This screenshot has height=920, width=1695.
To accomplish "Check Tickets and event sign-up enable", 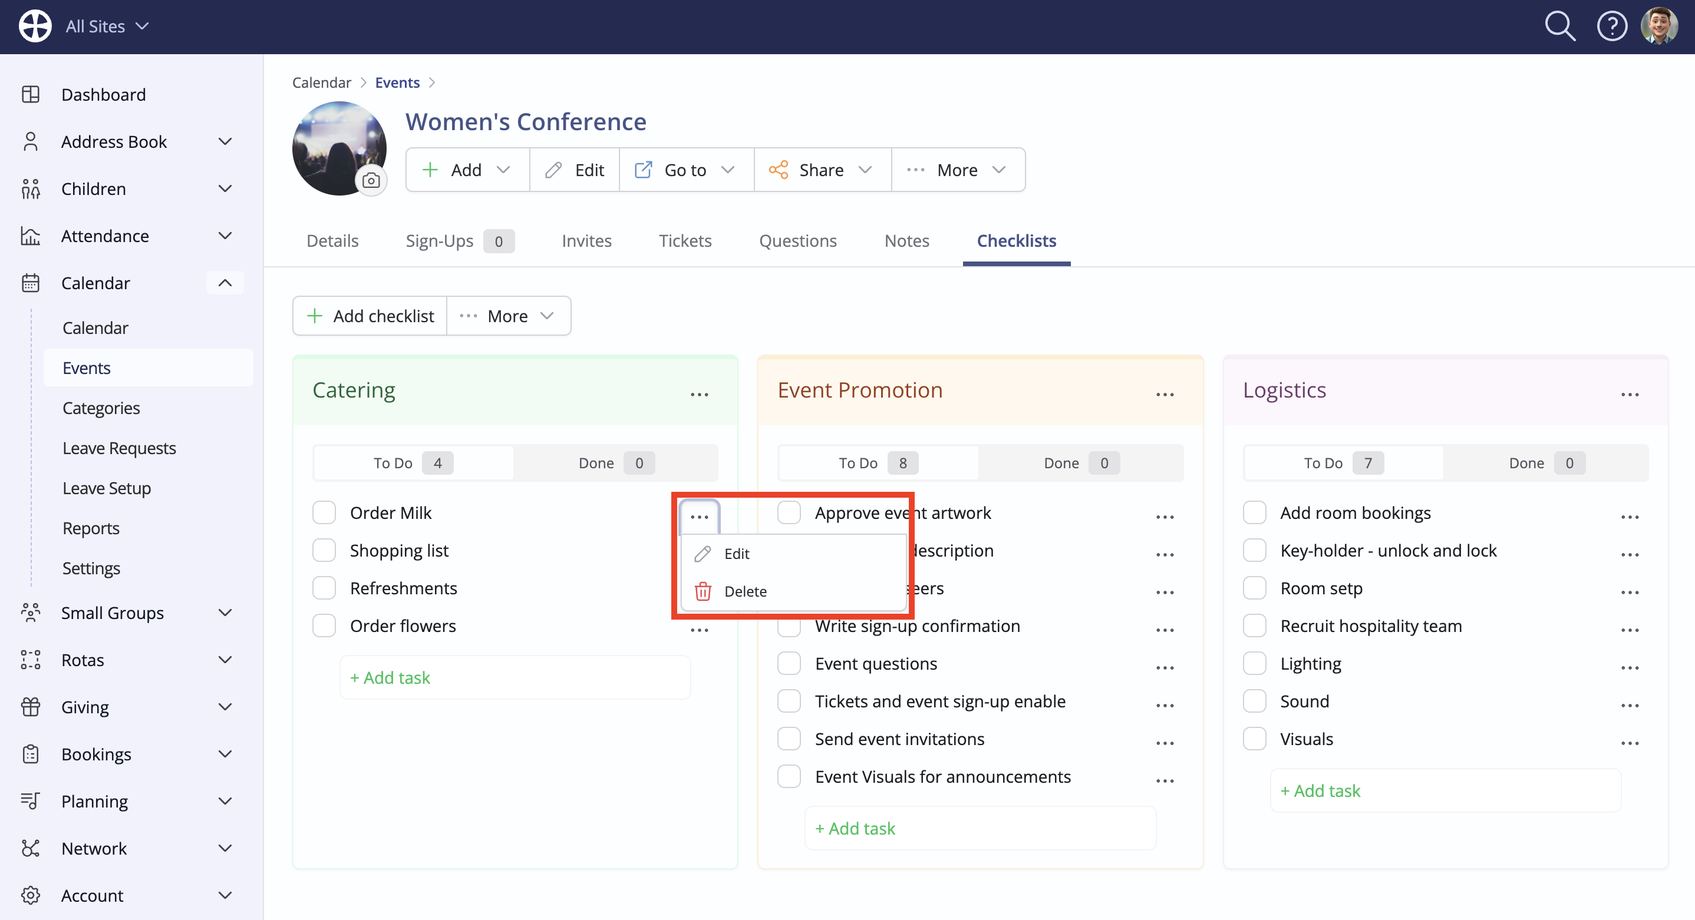I will click(x=789, y=701).
